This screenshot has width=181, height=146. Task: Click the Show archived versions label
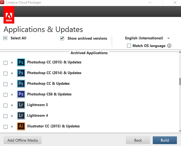pos(87,38)
